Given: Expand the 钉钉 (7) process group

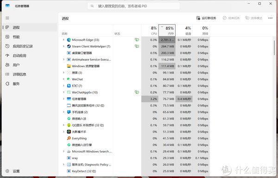Looking at the screenshot, I should pos(63,86).
